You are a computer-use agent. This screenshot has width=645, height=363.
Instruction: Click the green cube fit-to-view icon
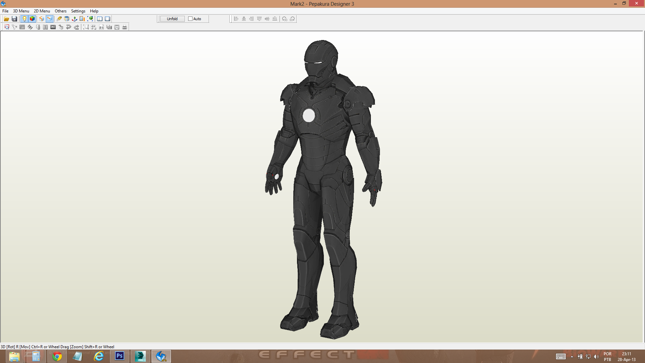click(90, 19)
